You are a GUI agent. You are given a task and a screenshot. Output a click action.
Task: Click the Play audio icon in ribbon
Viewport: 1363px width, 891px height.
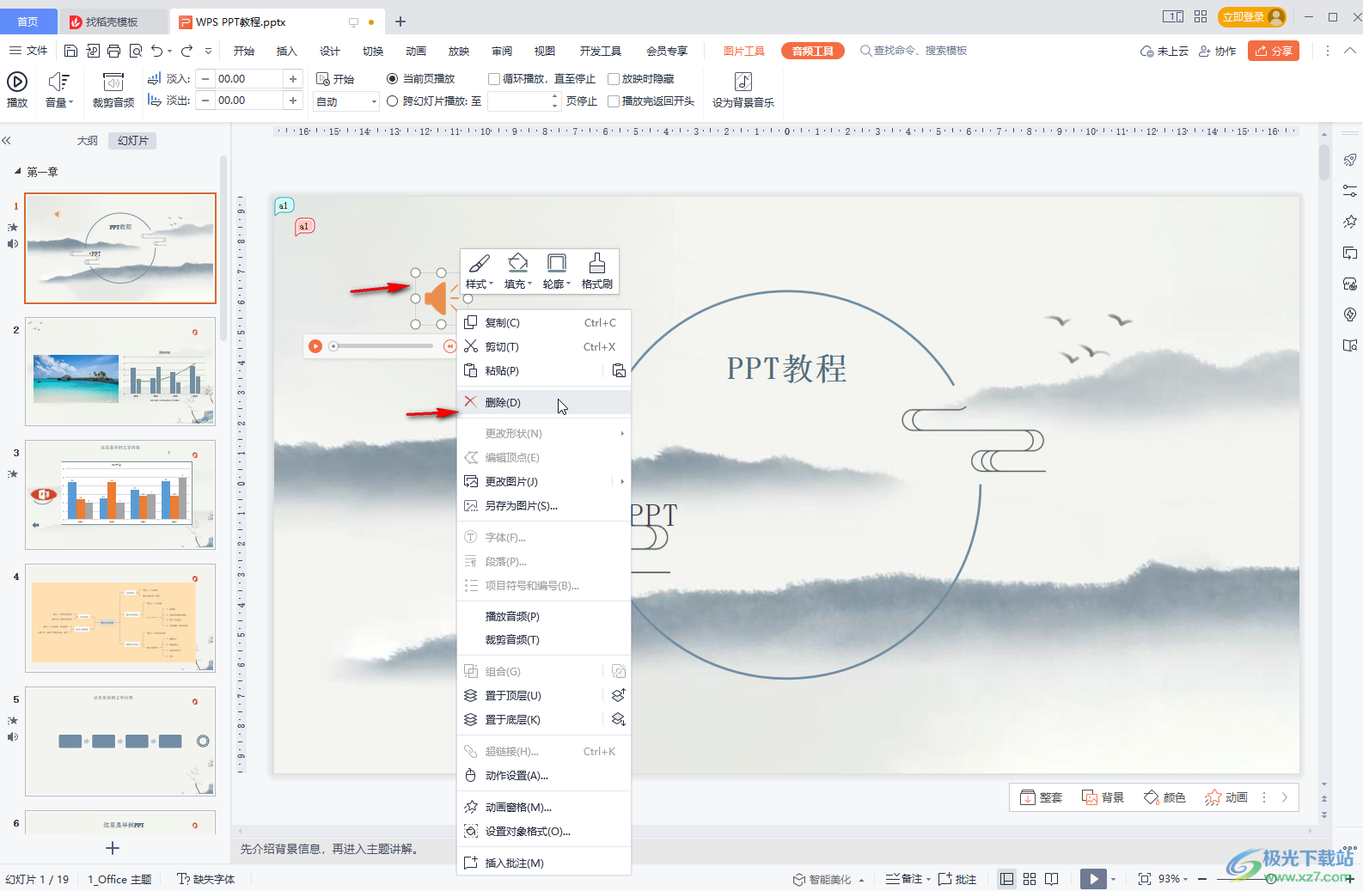coord(17,82)
